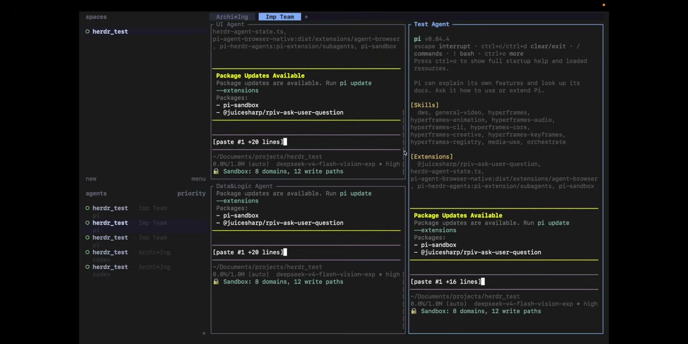The width and height of the screenshot is (688, 344).
Task: Focus the UI Agent pane title
Action: [x=230, y=24]
